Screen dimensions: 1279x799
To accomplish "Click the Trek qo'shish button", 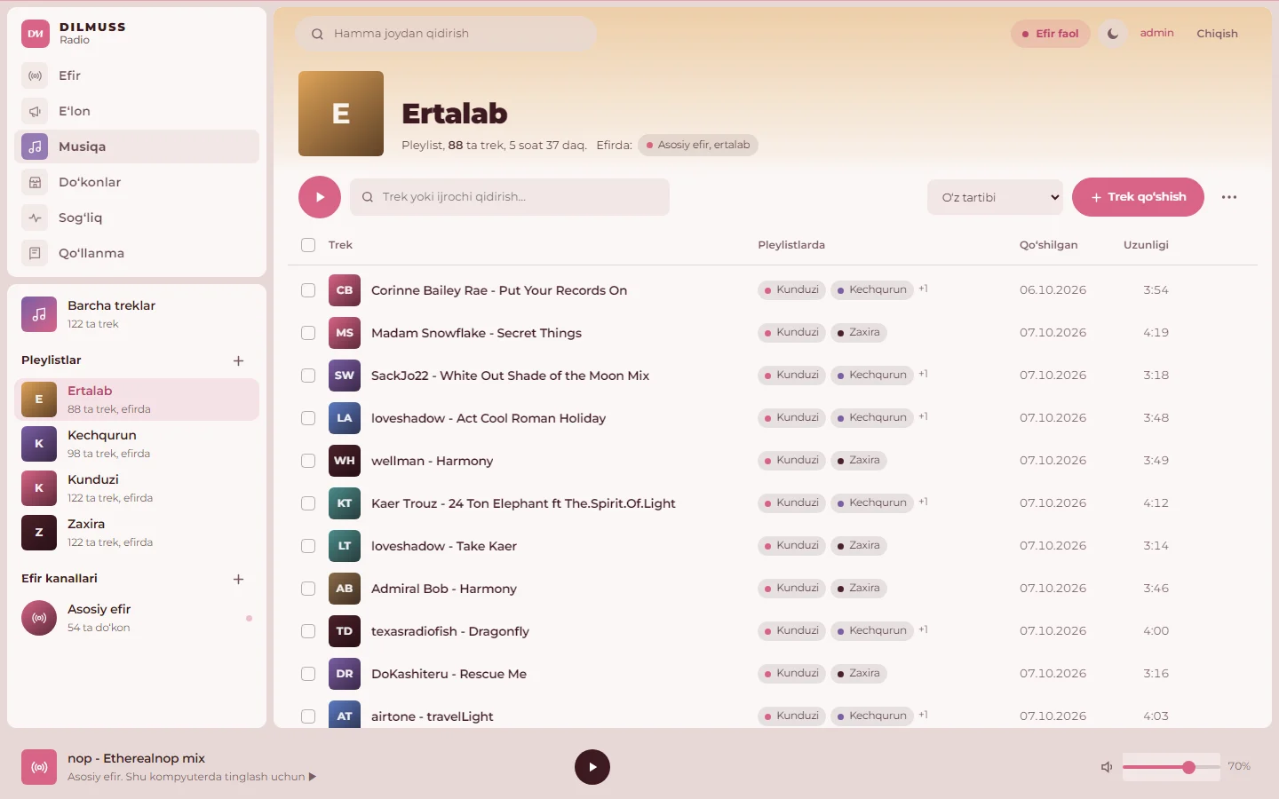I will pyautogui.click(x=1138, y=197).
